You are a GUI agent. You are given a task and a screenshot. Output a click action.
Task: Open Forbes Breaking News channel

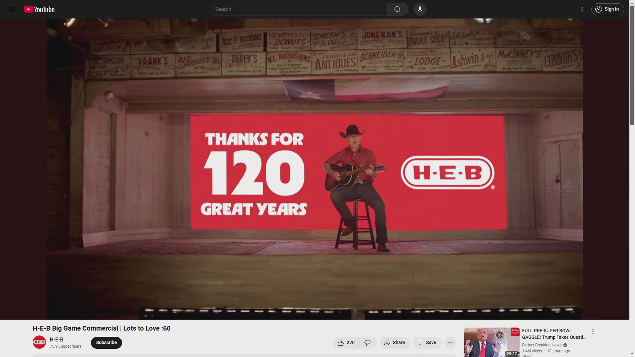click(x=542, y=345)
